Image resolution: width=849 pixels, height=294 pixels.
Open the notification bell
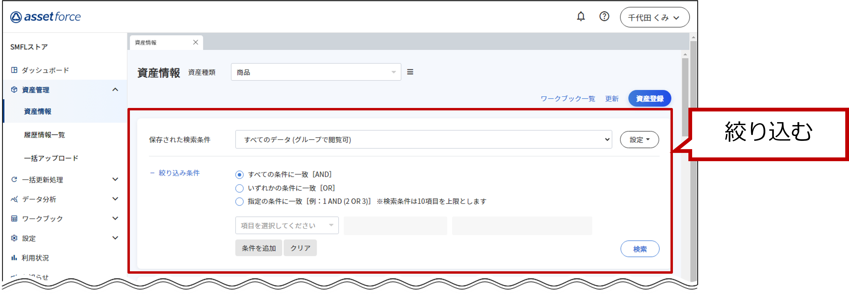click(x=581, y=16)
